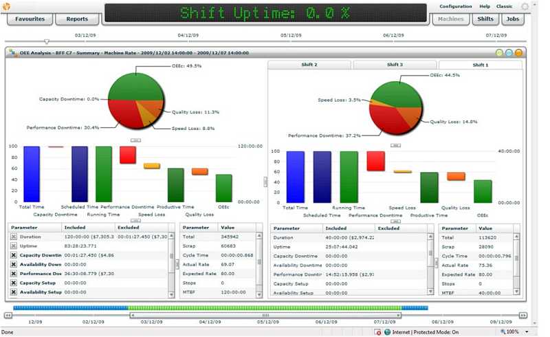
Task: Click the green segment of the bottom timeline bar
Action: 265,308
